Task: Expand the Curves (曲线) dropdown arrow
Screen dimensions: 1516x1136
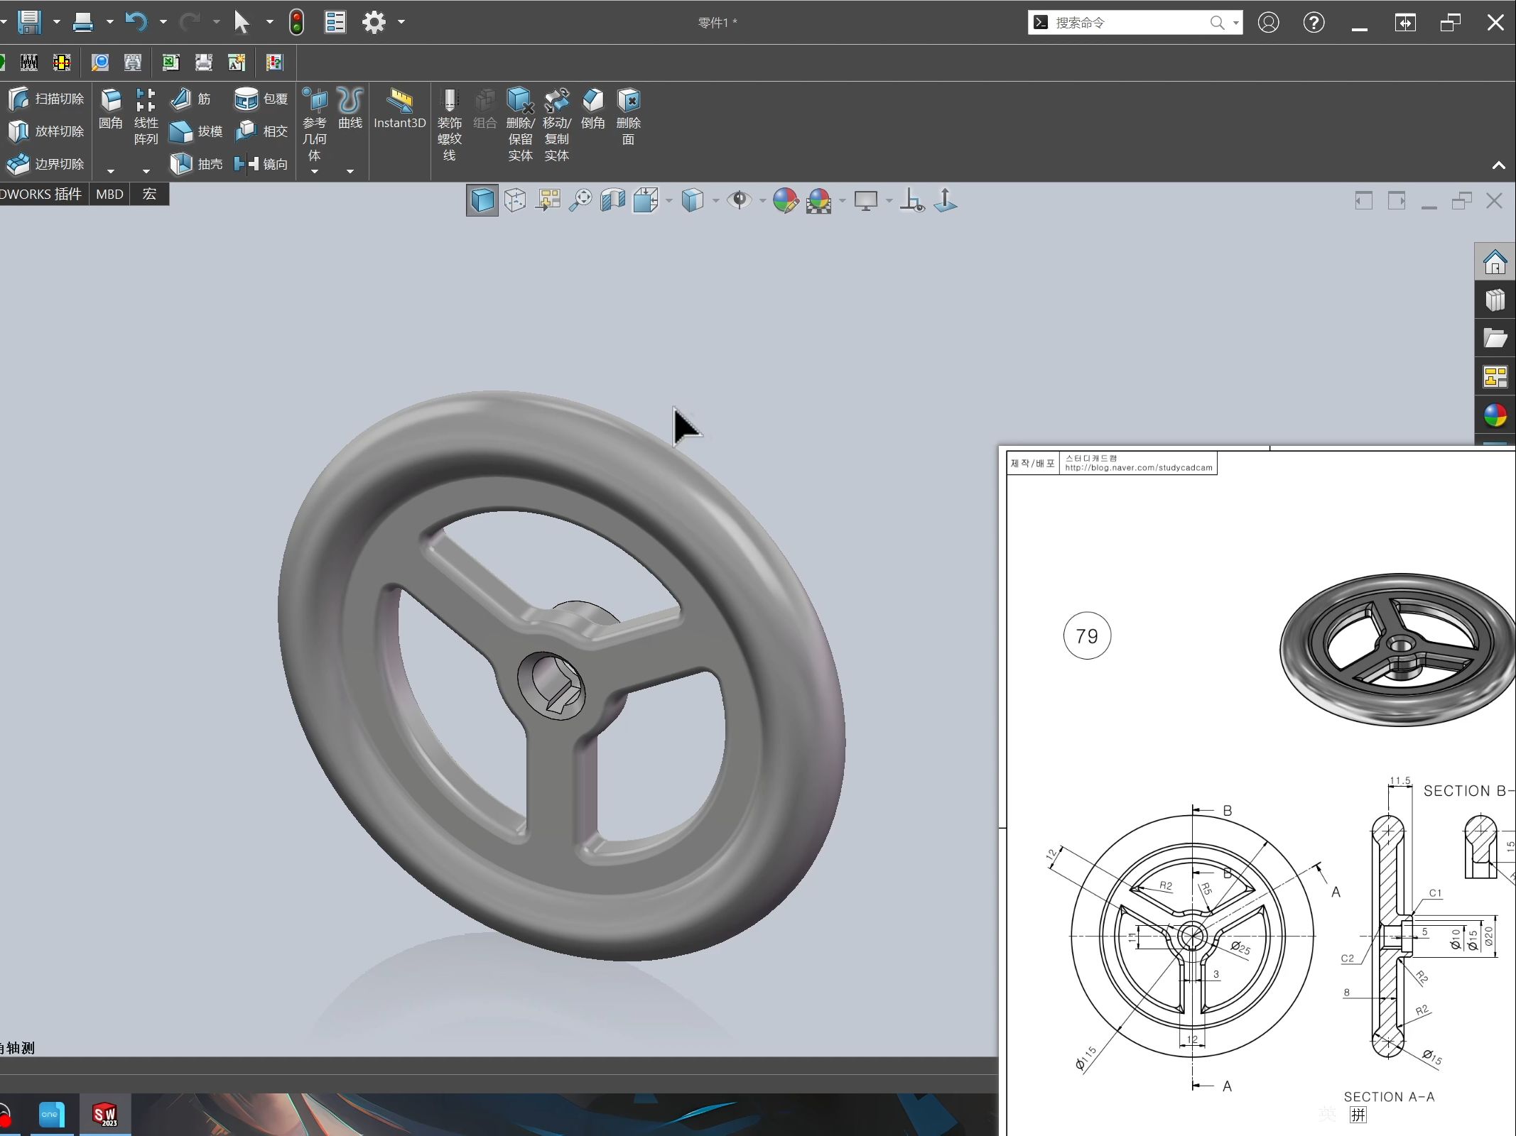Action: tap(350, 171)
